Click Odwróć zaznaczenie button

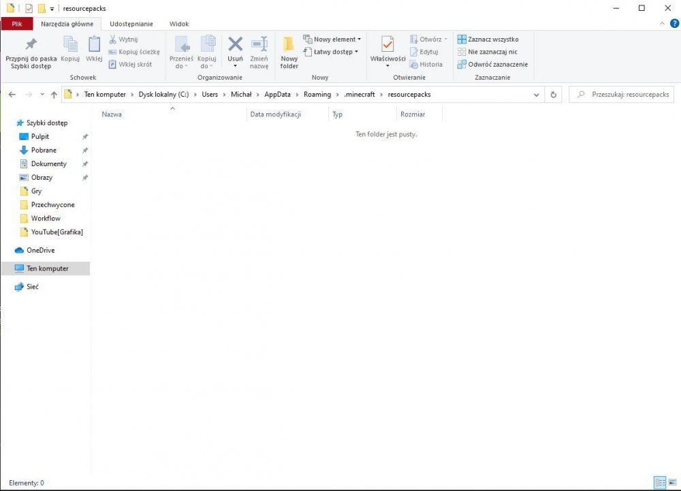point(492,65)
